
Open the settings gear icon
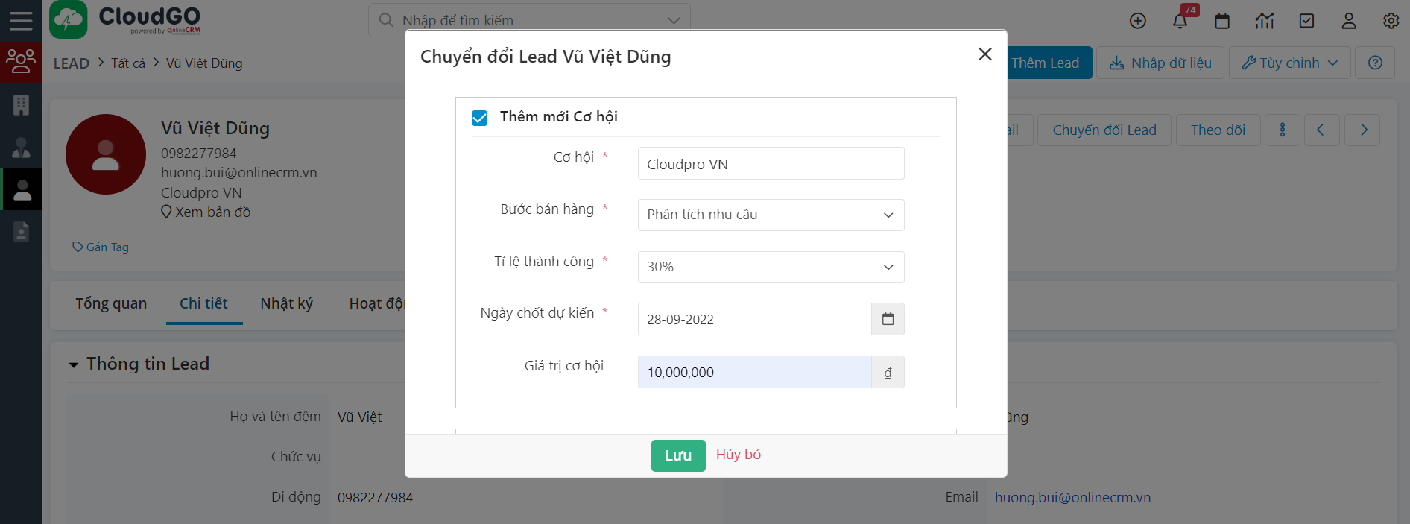[x=1391, y=21]
